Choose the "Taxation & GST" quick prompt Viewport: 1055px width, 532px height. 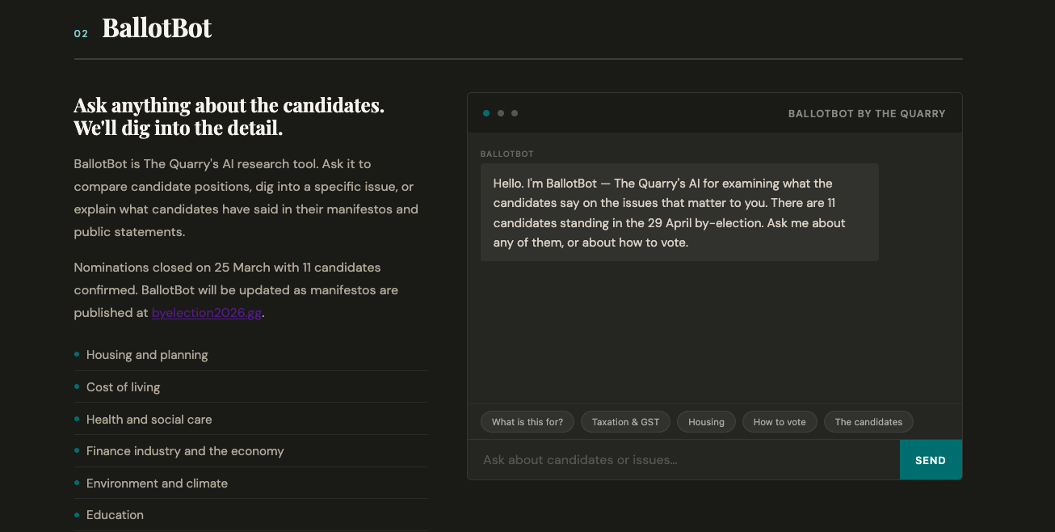point(625,422)
